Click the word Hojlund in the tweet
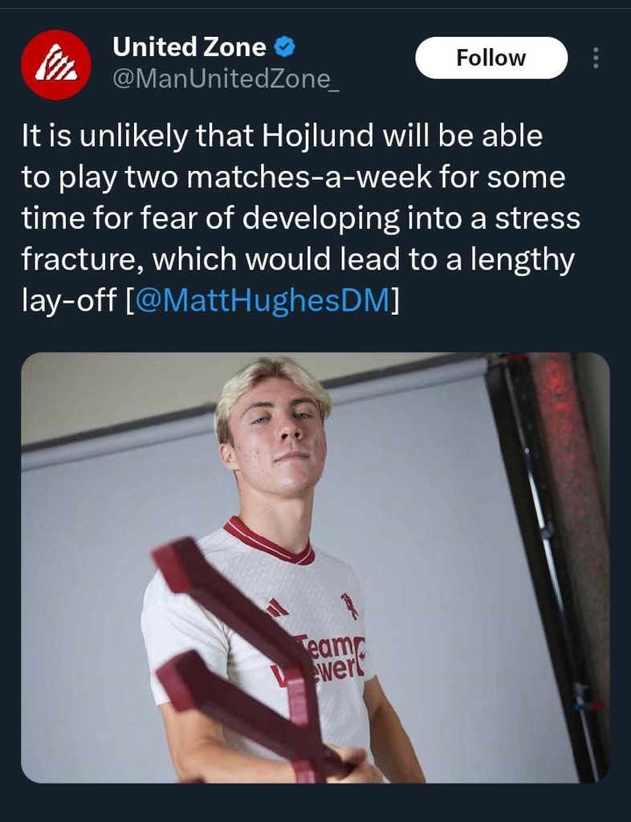This screenshot has height=822, width=631. pyautogui.click(x=317, y=136)
